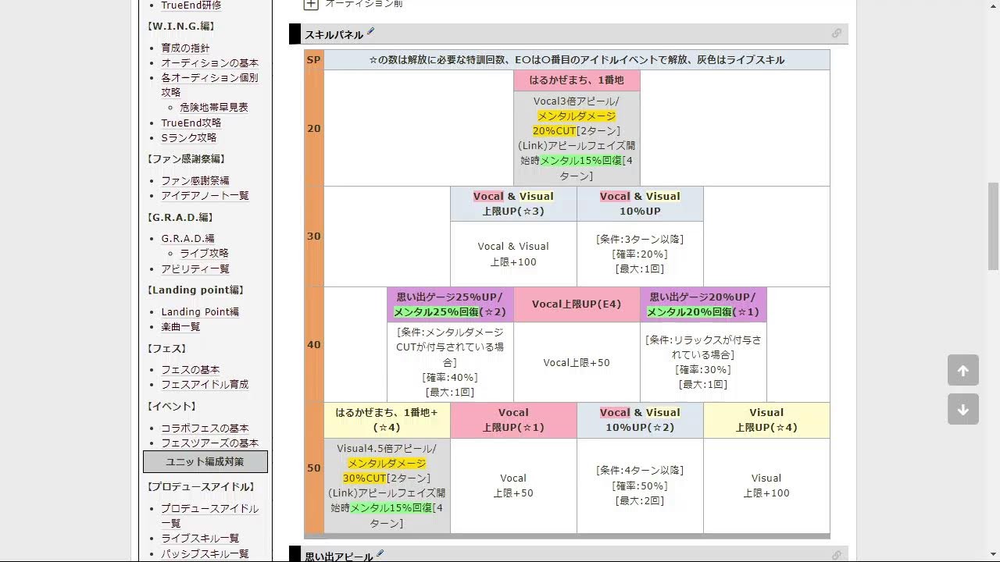
Task: Copy the anchor link for スキルパネル heading
Action: (837, 34)
